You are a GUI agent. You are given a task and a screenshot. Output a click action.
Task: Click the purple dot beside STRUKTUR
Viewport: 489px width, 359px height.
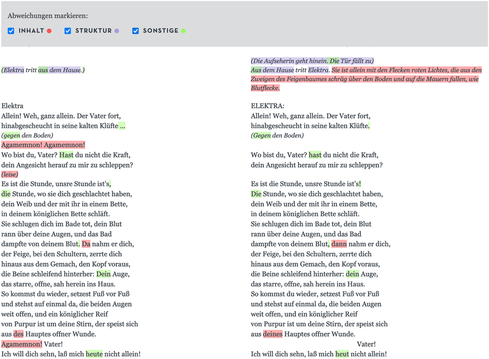click(x=117, y=31)
